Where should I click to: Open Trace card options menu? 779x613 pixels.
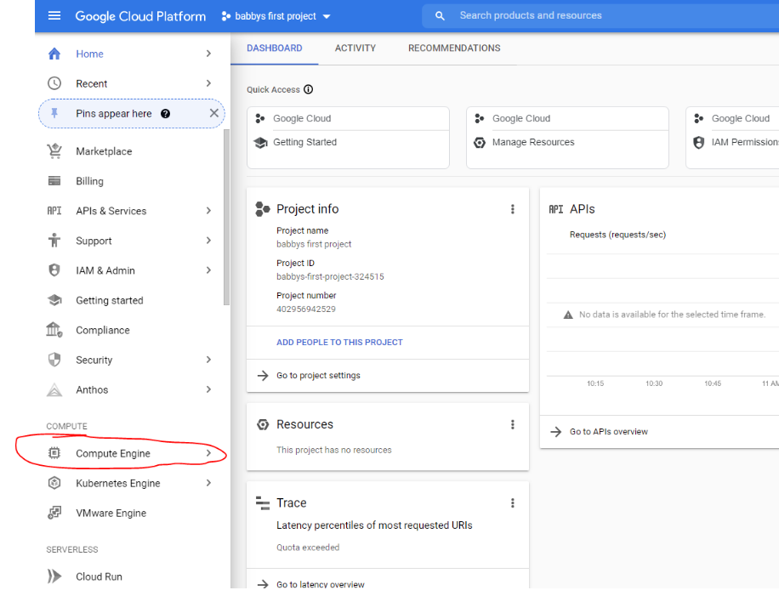tap(513, 503)
